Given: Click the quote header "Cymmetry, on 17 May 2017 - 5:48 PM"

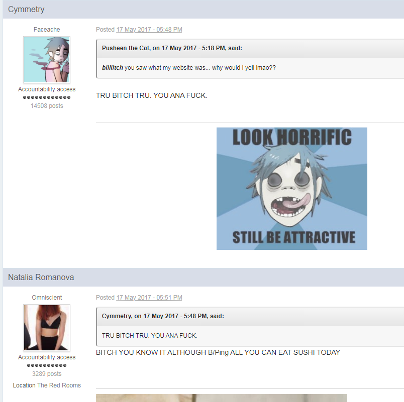Looking at the screenshot, I should (163, 316).
